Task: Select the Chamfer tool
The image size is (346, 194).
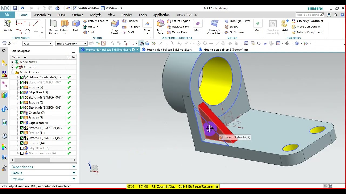Action: pos(130,21)
